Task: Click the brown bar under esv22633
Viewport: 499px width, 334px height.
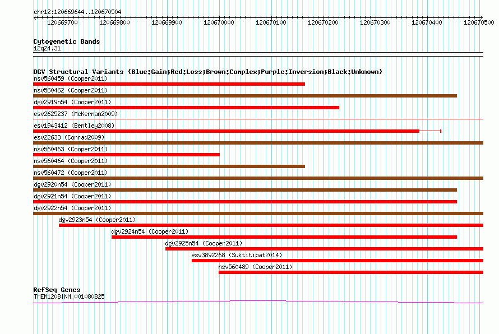Action: coord(258,143)
